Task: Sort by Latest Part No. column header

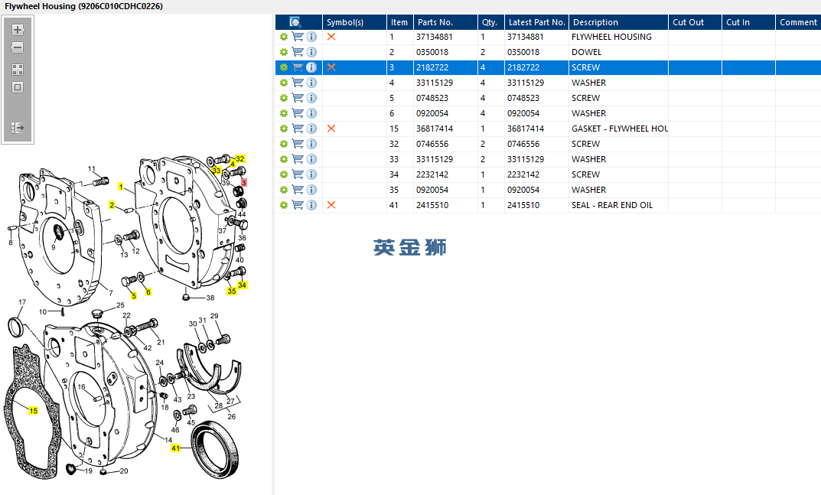Action: [536, 22]
